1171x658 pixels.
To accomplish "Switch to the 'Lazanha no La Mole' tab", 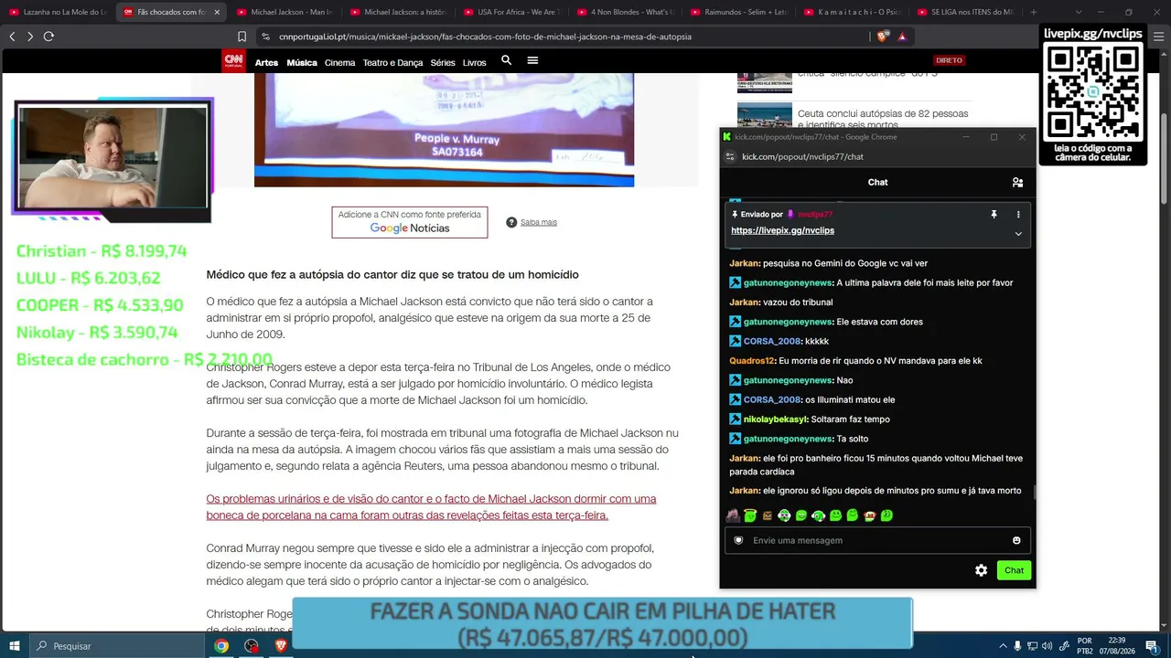I will [x=58, y=12].
